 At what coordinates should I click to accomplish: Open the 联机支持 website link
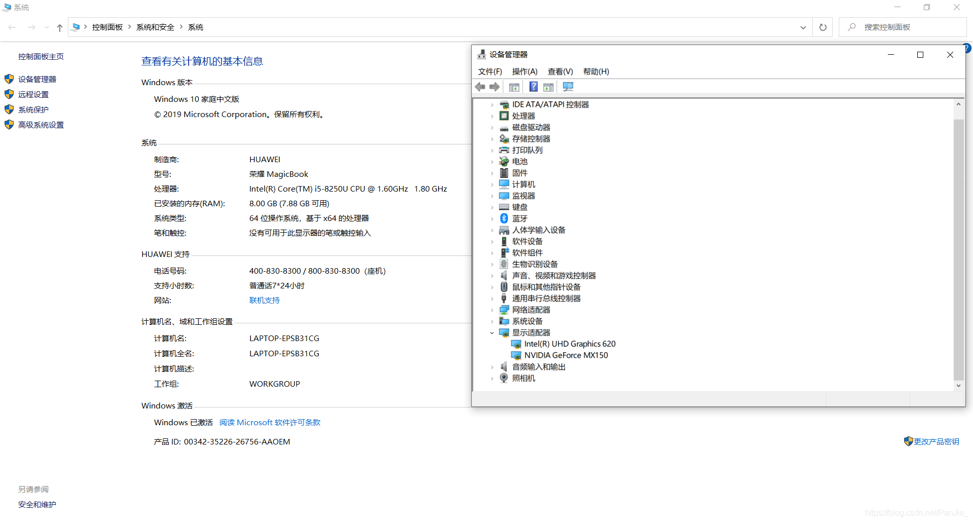(x=265, y=301)
